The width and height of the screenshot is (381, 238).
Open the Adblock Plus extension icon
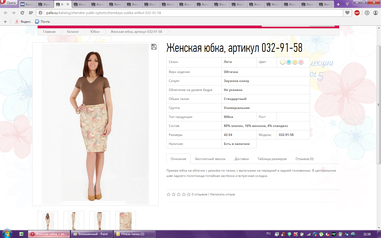357,13
